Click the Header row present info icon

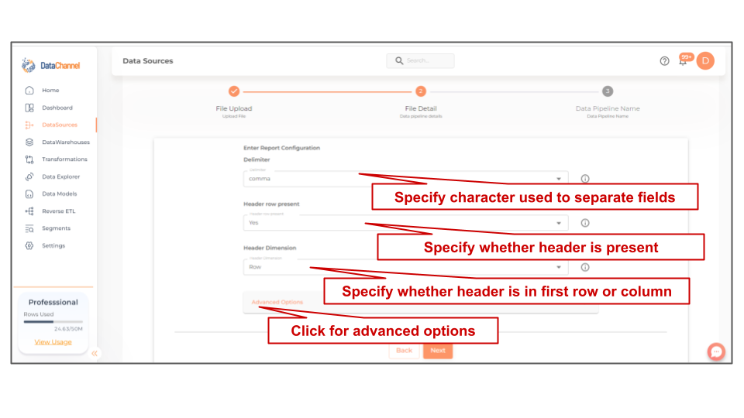pyautogui.click(x=585, y=223)
